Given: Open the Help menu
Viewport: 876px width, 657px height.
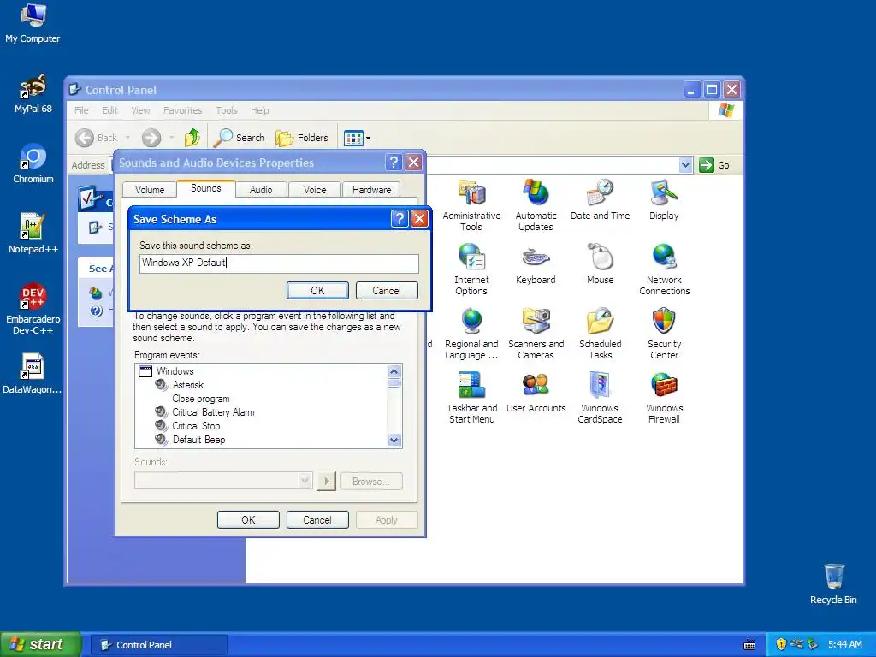Looking at the screenshot, I should pyautogui.click(x=260, y=110).
